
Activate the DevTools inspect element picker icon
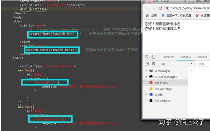click(x=147, y=57)
